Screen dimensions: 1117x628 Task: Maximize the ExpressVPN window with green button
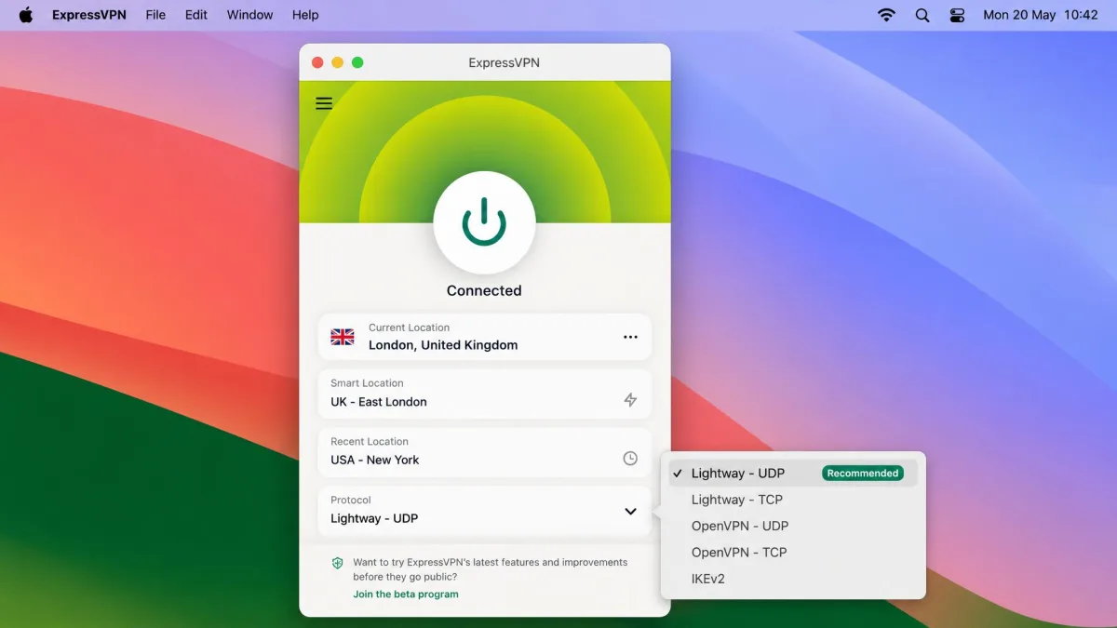point(357,62)
